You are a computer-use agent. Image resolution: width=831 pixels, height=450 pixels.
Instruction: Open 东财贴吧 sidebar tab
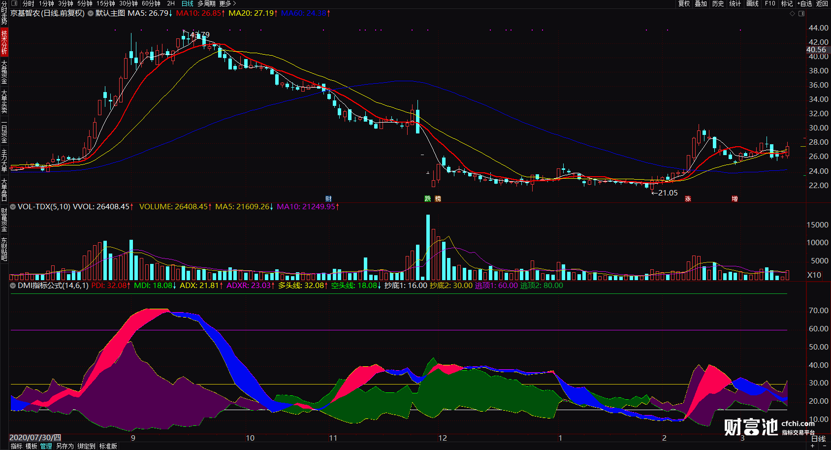pyautogui.click(x=4, y=249)
